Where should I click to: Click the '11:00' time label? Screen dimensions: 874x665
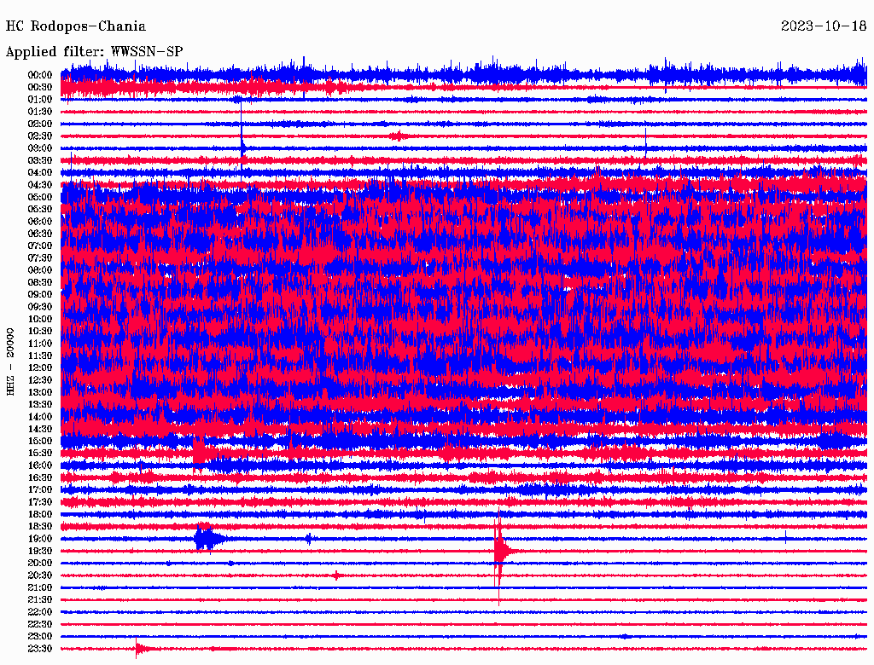point(40,344)
